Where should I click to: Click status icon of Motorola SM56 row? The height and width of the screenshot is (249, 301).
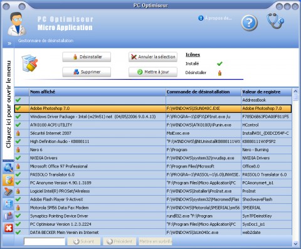click(x=18, y=208)
